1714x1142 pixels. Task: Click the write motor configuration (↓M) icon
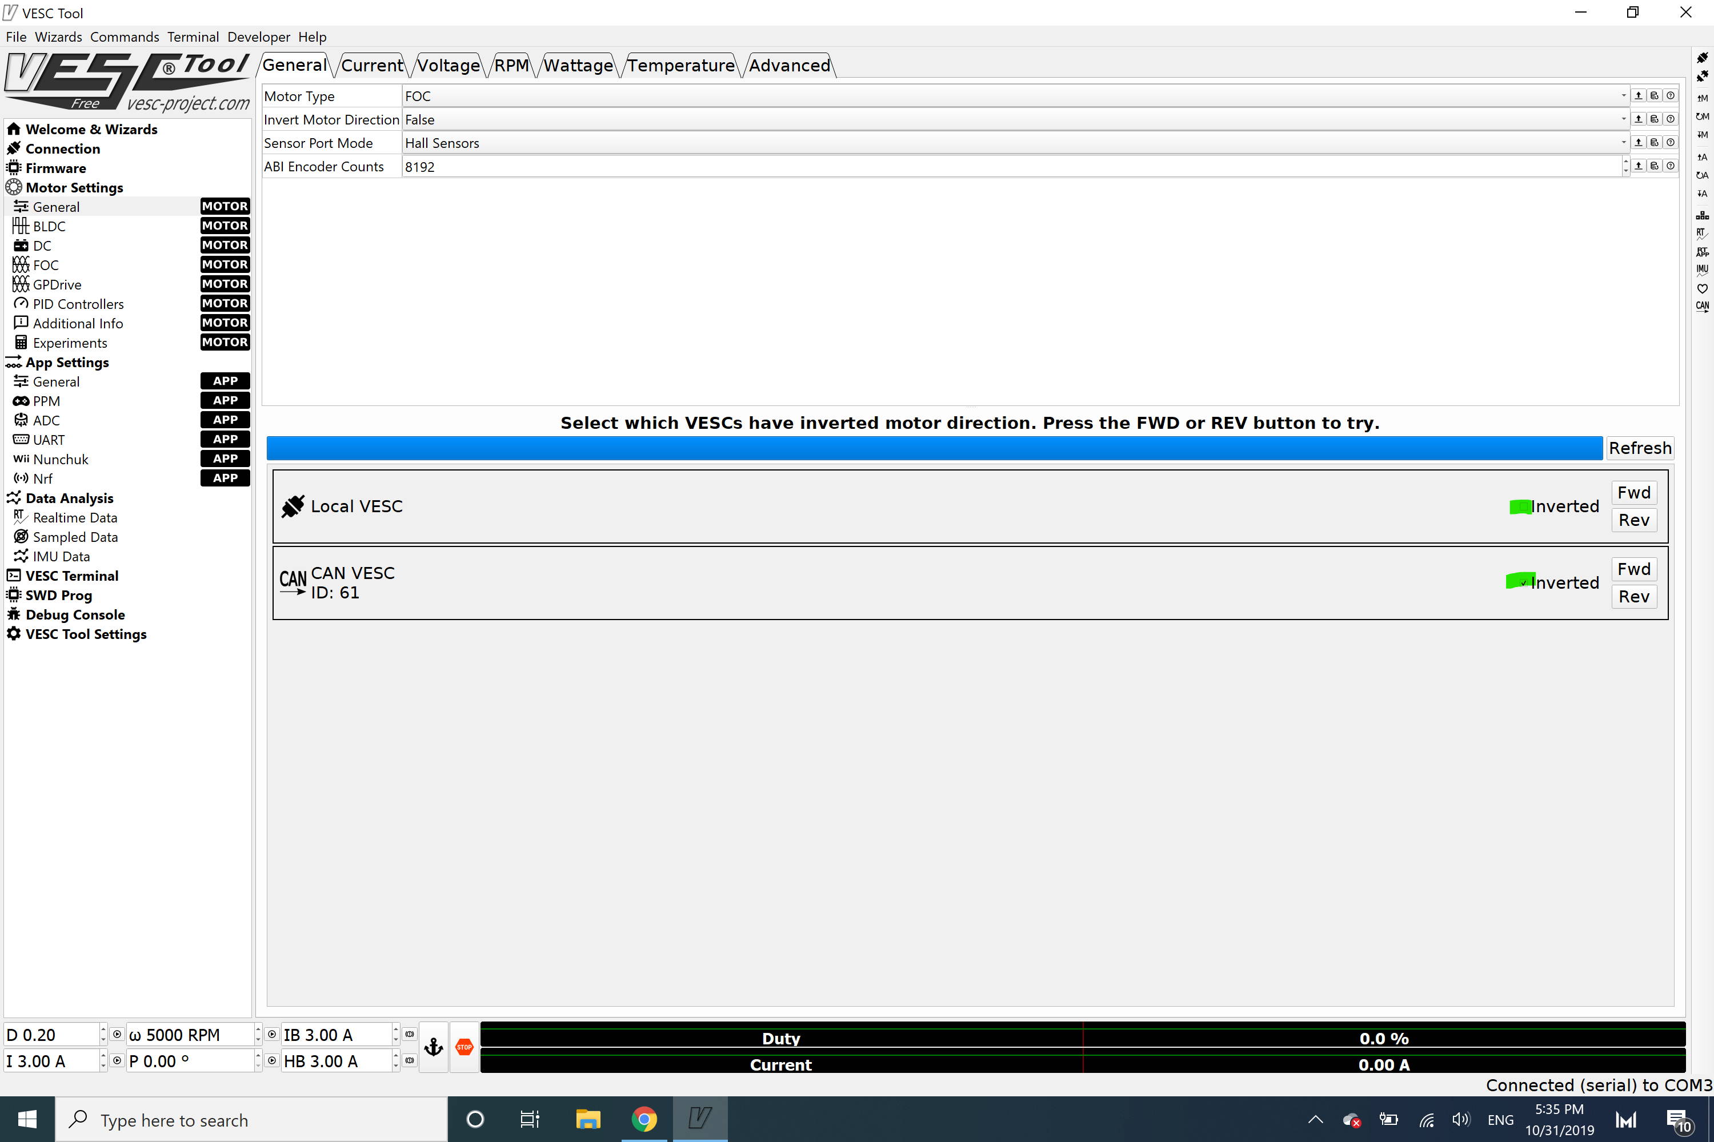coord(1701,135)
